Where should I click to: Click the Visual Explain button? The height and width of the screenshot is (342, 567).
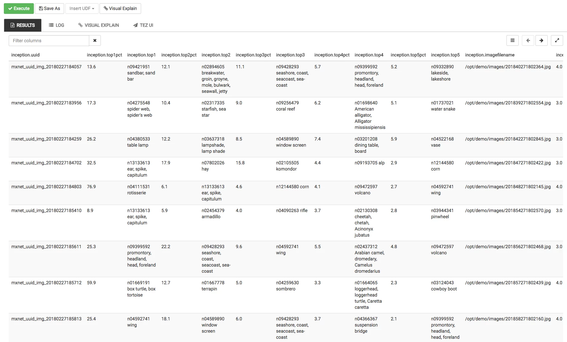click(120, 8)
